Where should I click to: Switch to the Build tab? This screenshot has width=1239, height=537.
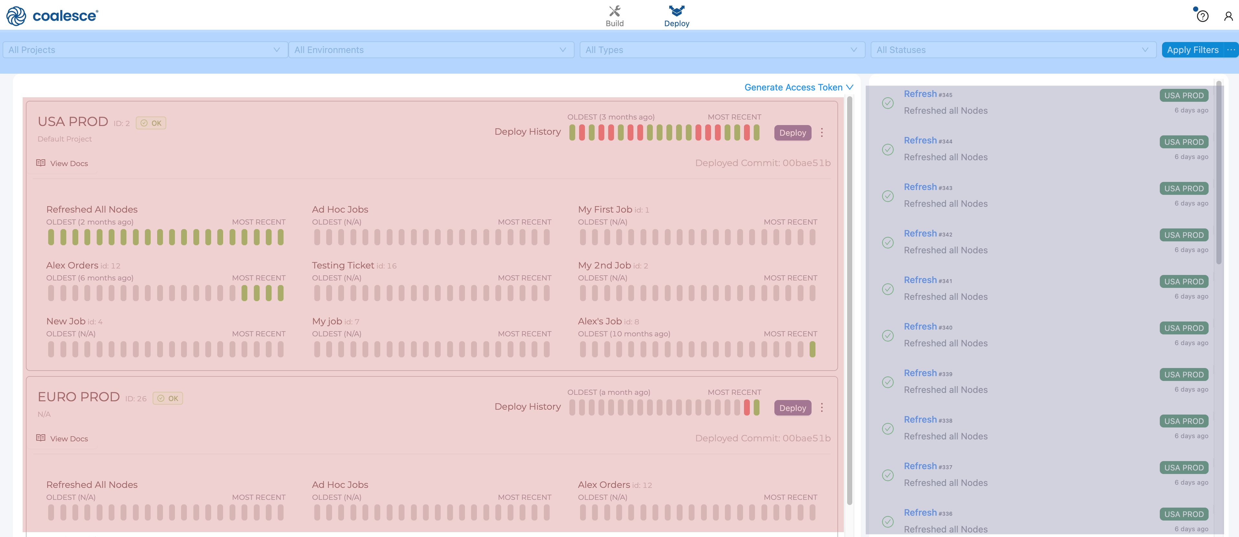(x=614, y=16)
